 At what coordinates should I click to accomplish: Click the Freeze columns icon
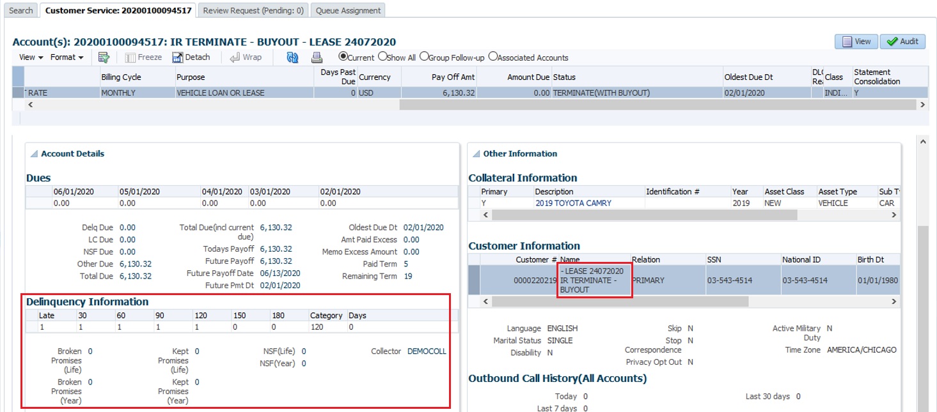[x=143, y=57]
